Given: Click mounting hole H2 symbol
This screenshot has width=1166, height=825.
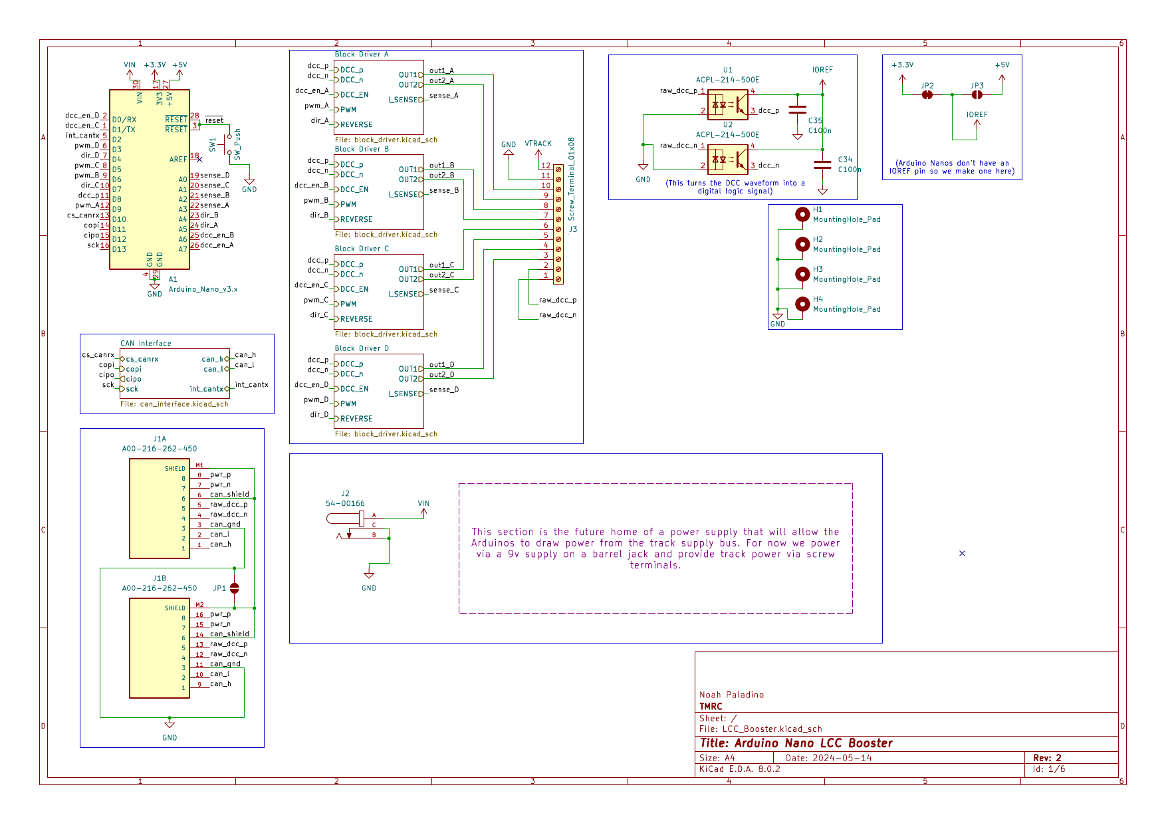Looking at the screenshot, I should (803, 245).
